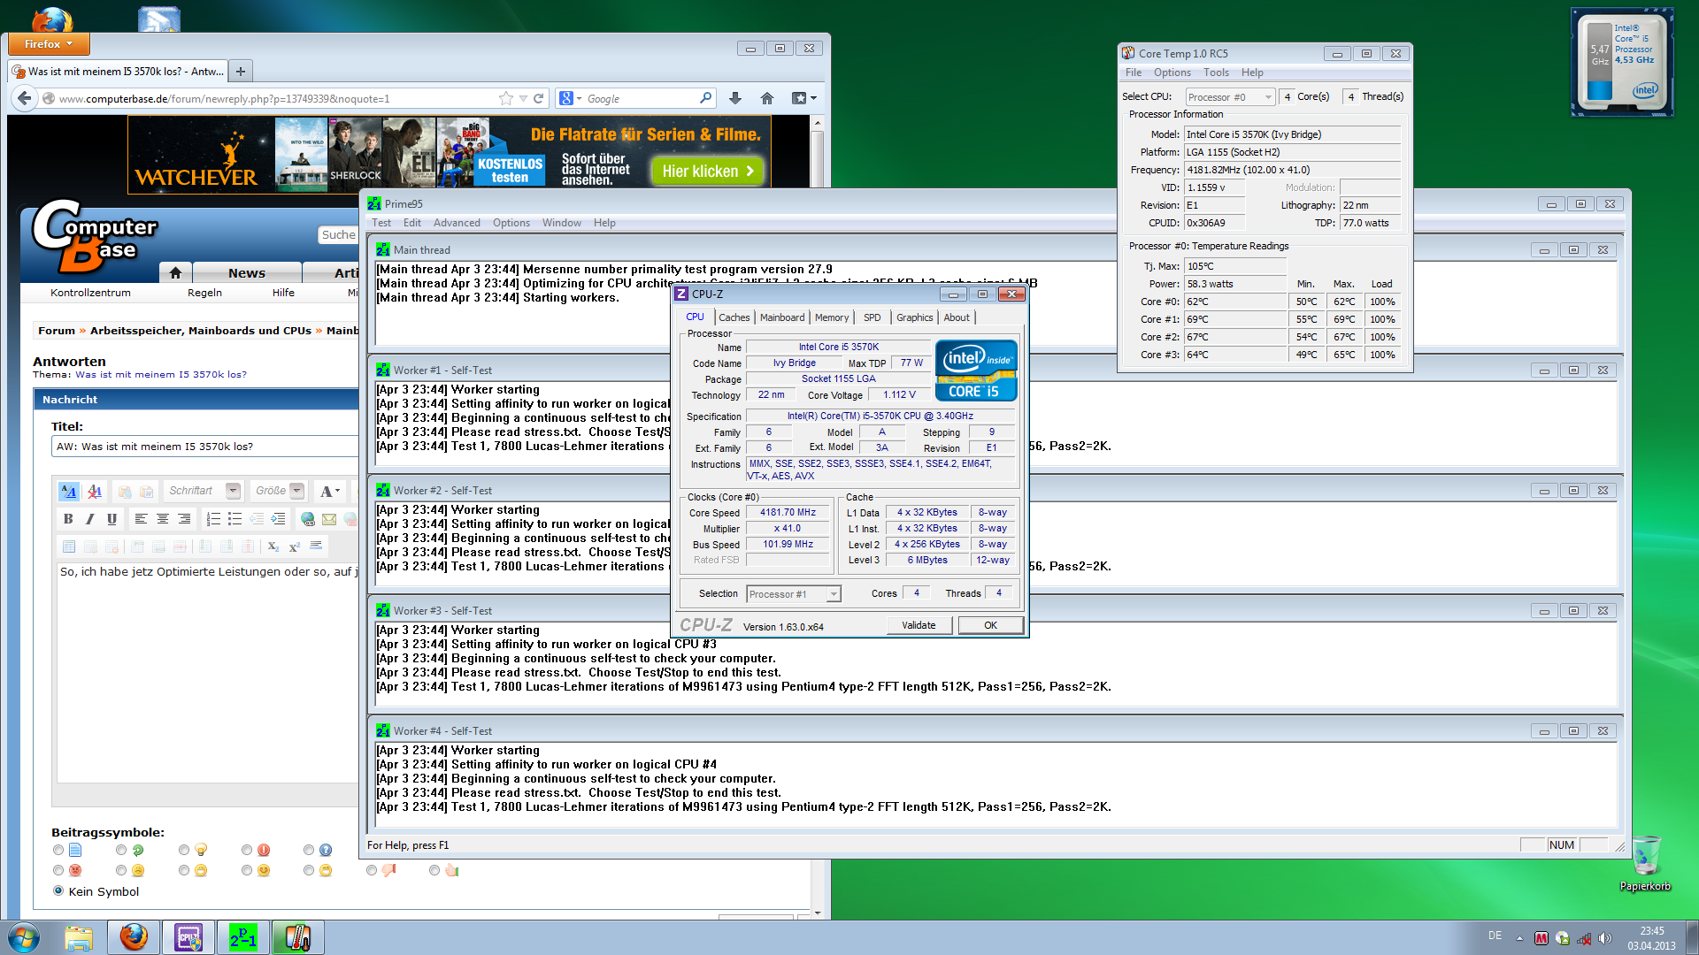This screenshot has height=955, width=1699.
Task: Select the thumbs up symbol radio
Action: tap(434, 870)
